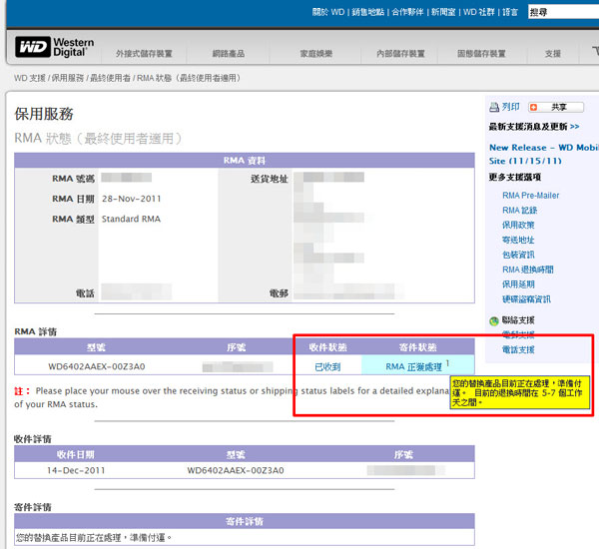Image resolution: width=599 pixels, height=549 pixels.
Task: Click the 最終使用者 breadcrumb link
Action: 110,78
